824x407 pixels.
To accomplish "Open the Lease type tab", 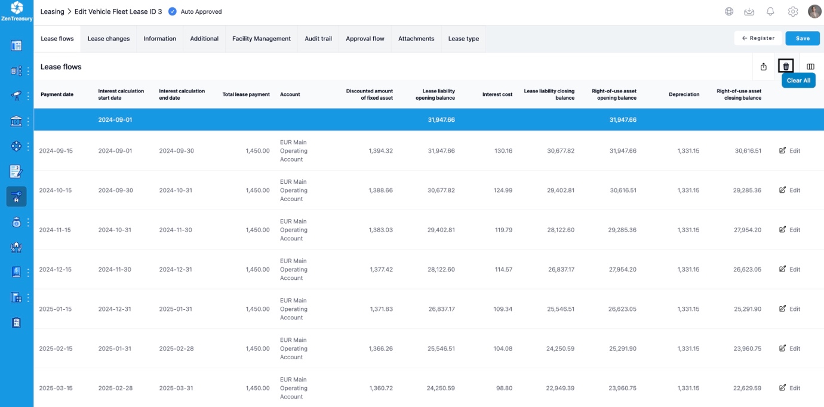I will (x=463, y=39).
